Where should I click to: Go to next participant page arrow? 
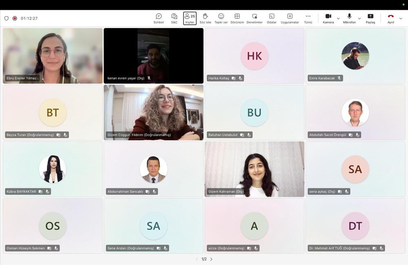(x=211, y=259)
